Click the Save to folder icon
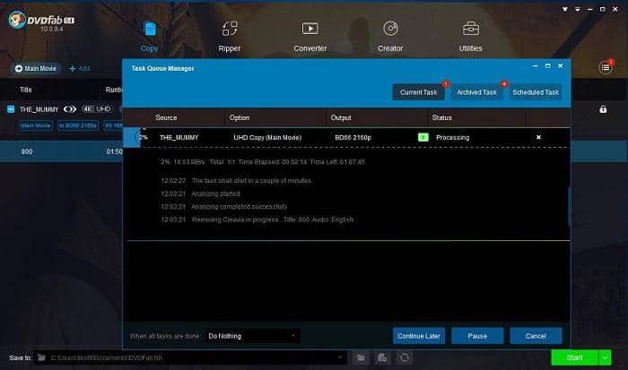This screenshot has width=628, height=370. 41,357
